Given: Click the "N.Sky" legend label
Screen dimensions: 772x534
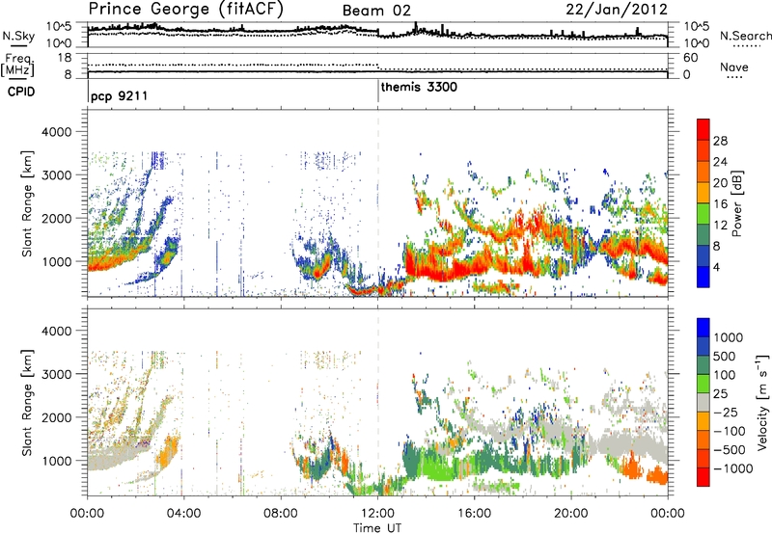Looking at the screenshot, I should [x=18, y=36].
